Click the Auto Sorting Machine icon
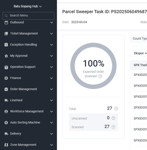The width and height of the screenshot is (147, 150). [x=6, y=122]
